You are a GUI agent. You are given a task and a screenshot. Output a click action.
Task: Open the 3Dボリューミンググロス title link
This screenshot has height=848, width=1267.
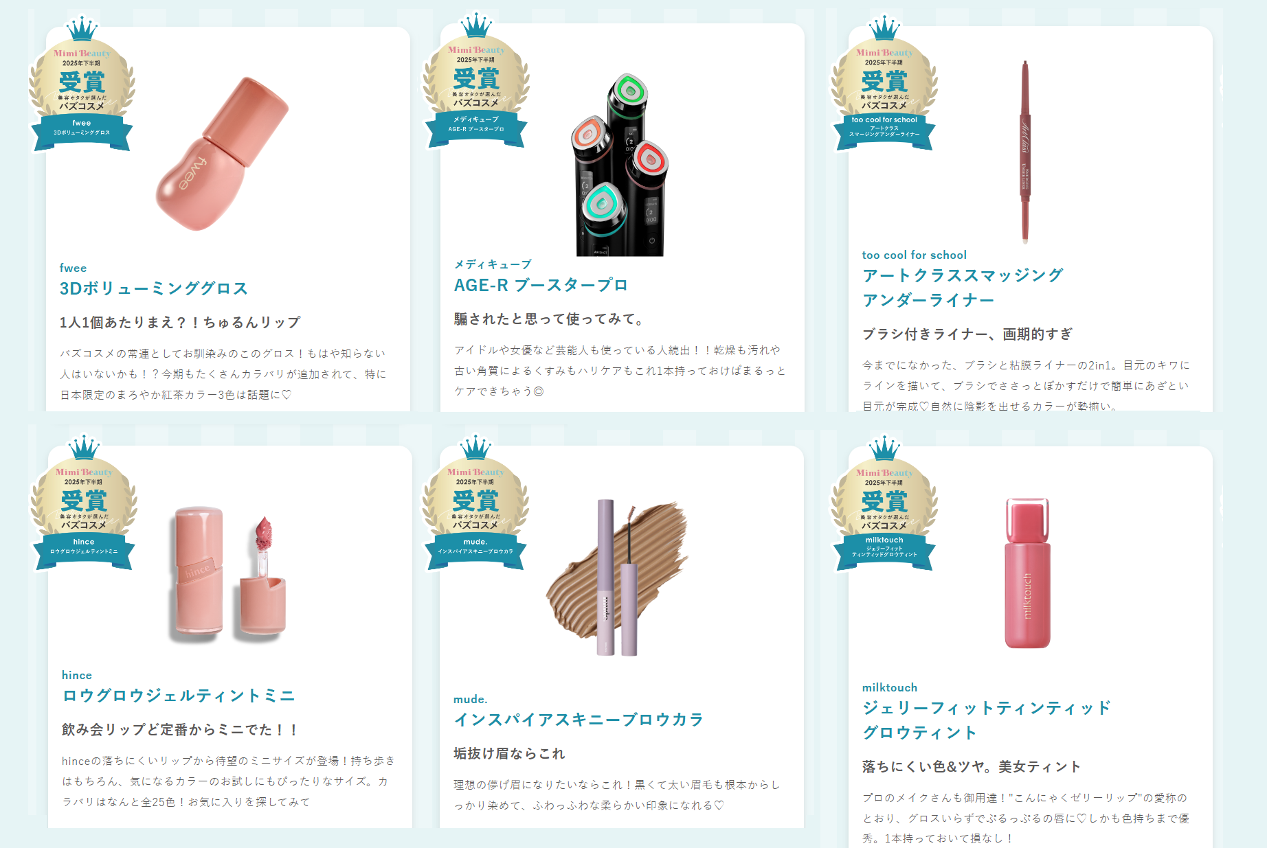[x=154, y=288]
